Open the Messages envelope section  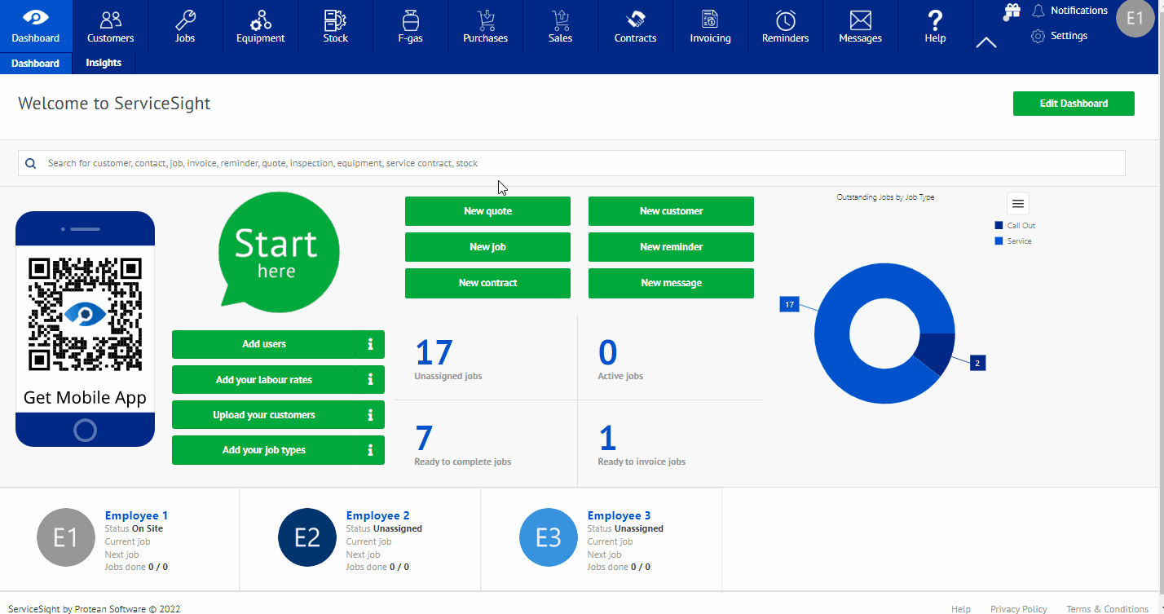(860, 26)
